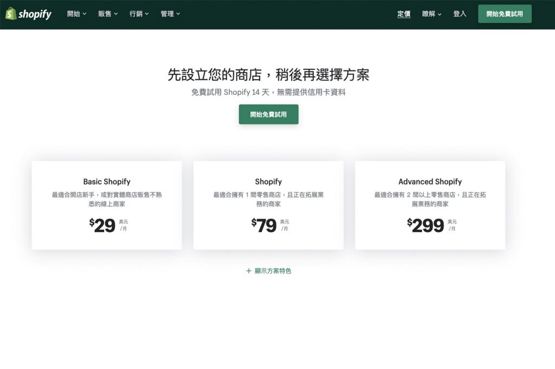Viewport: 555px width, 369px height.
Task: Select the Shopify $79 plan card
Action: 268,205
